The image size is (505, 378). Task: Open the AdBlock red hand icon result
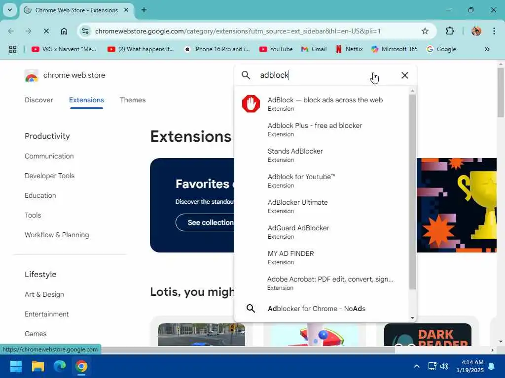[251, 103]
